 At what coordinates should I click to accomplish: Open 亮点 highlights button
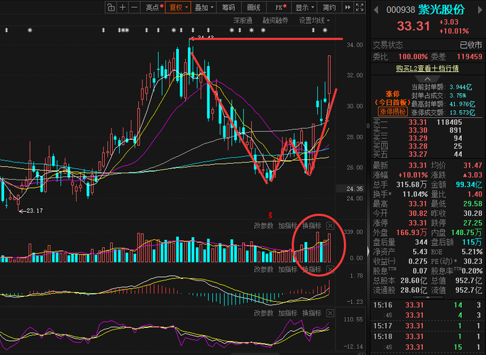(x=155, y=7)
